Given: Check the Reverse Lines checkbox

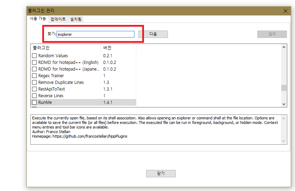Looking at the screenshot, I should 34,96.
